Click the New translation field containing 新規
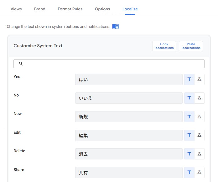218x182 pixels. (129, 117)
